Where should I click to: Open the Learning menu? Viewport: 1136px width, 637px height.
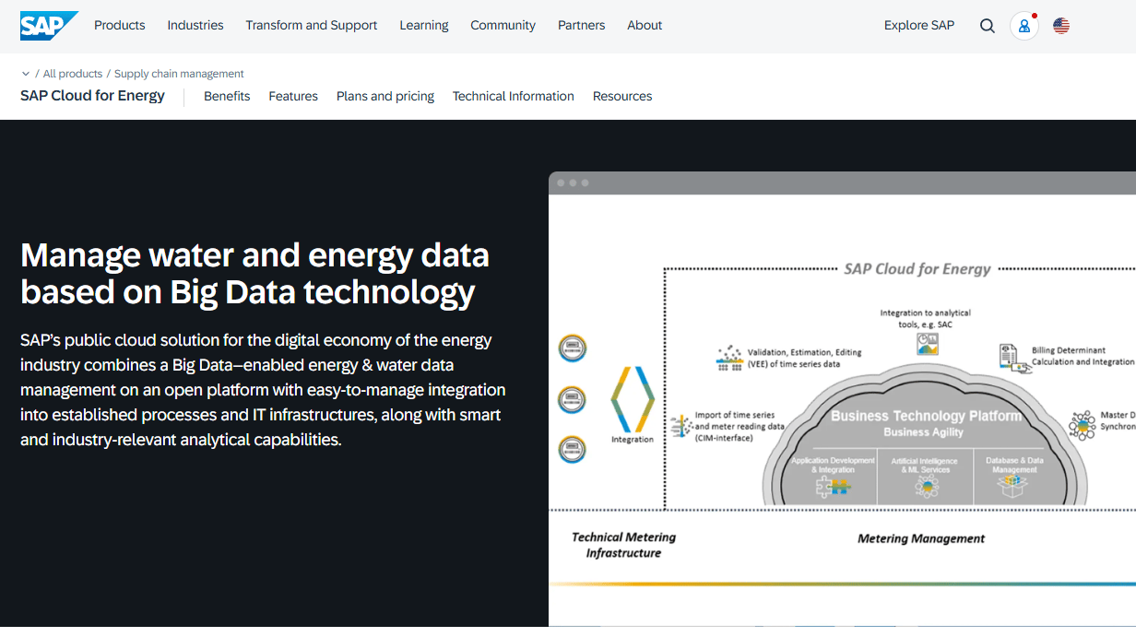[424, 25]
